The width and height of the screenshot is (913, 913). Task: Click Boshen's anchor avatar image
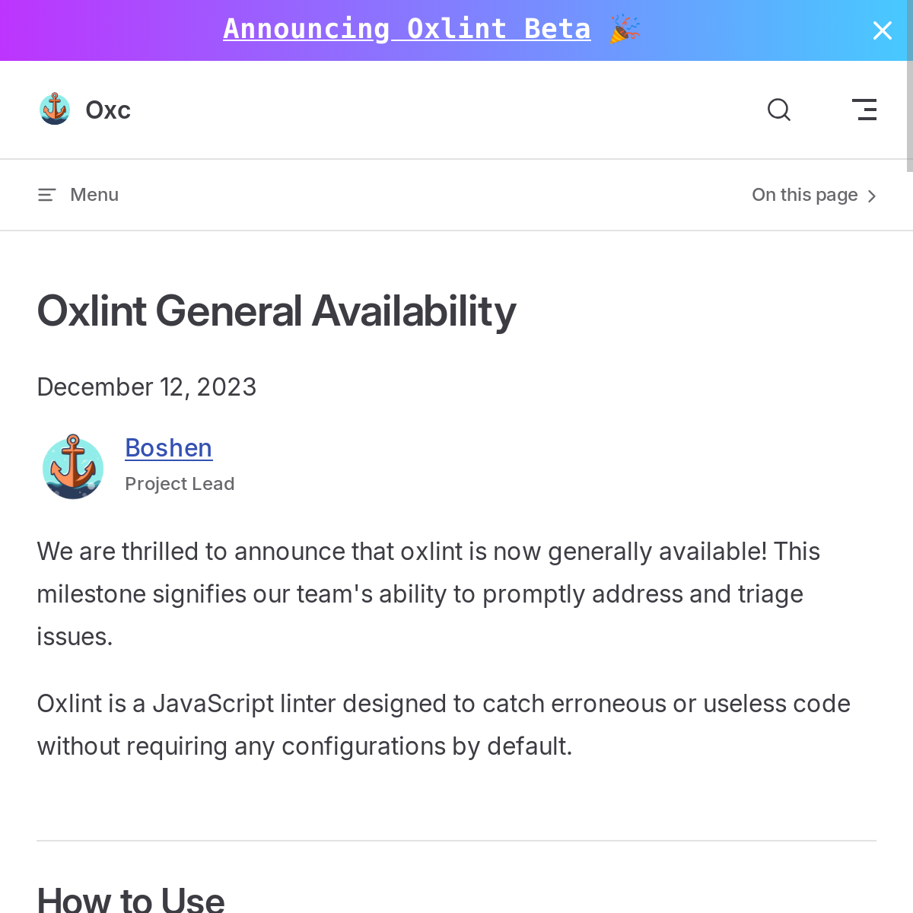click(73, 466)
